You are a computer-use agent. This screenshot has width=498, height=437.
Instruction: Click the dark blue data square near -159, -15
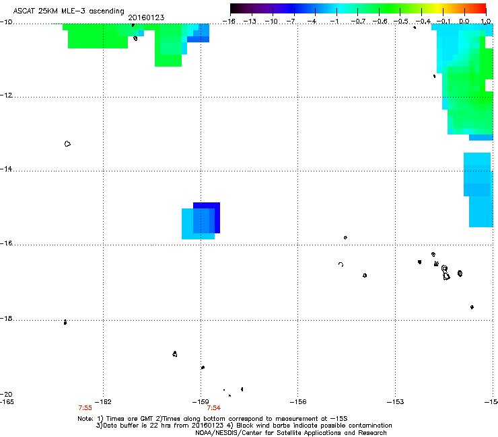207,218
